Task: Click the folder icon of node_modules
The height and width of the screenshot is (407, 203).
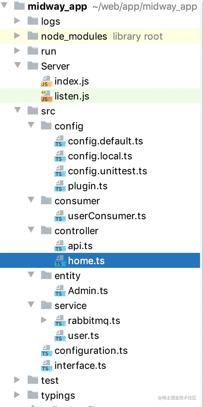Action: tap(33, 36)
